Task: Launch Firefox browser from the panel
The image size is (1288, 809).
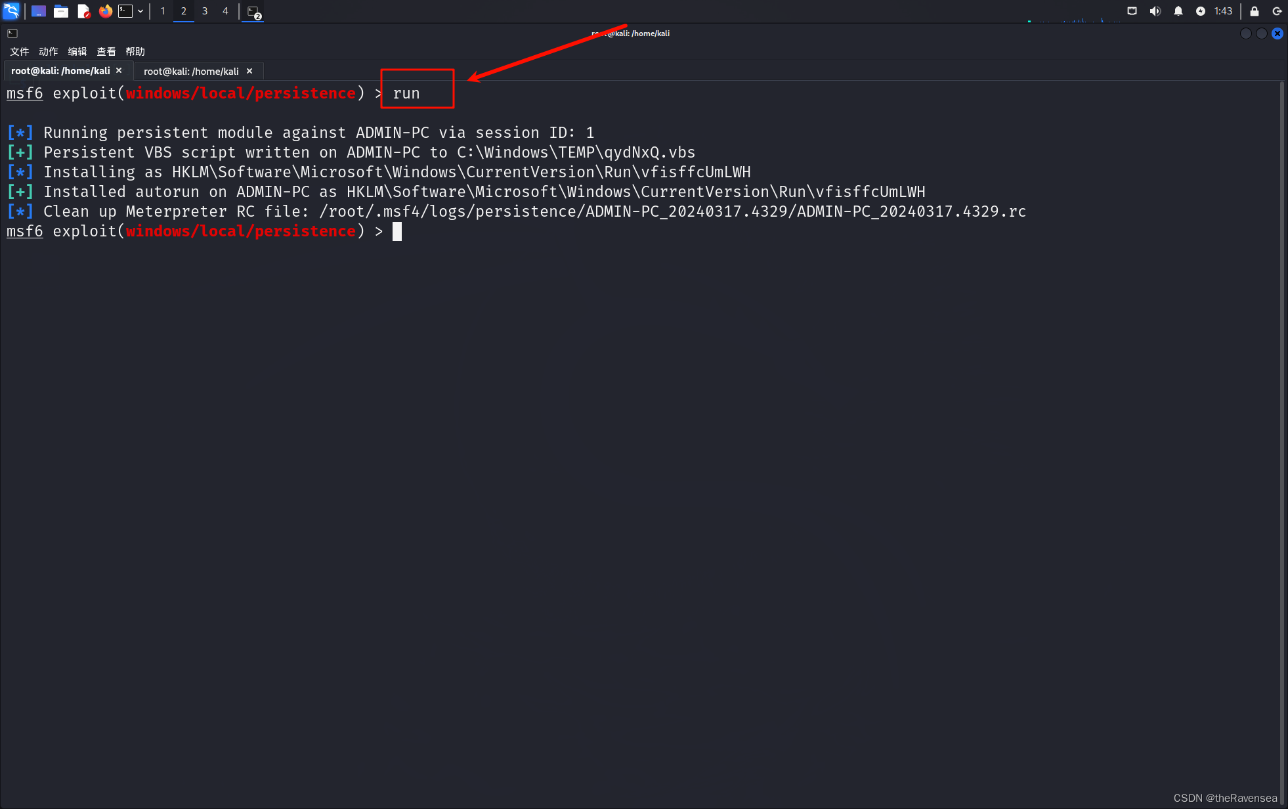Action: tap(106, 11)
